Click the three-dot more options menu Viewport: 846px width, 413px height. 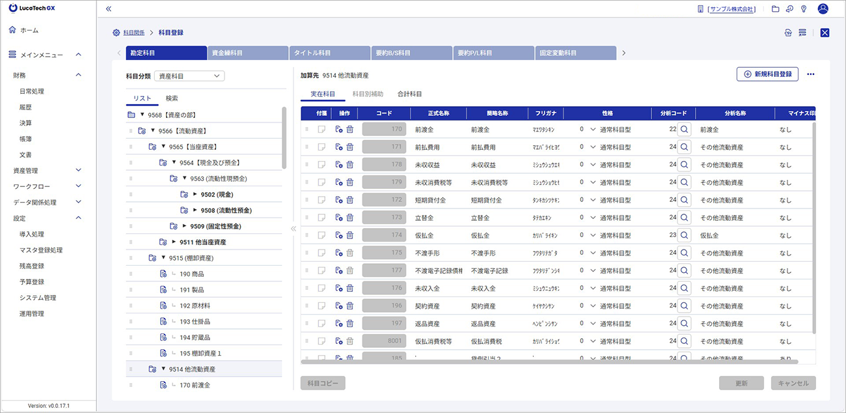click(x=810, y=74)
